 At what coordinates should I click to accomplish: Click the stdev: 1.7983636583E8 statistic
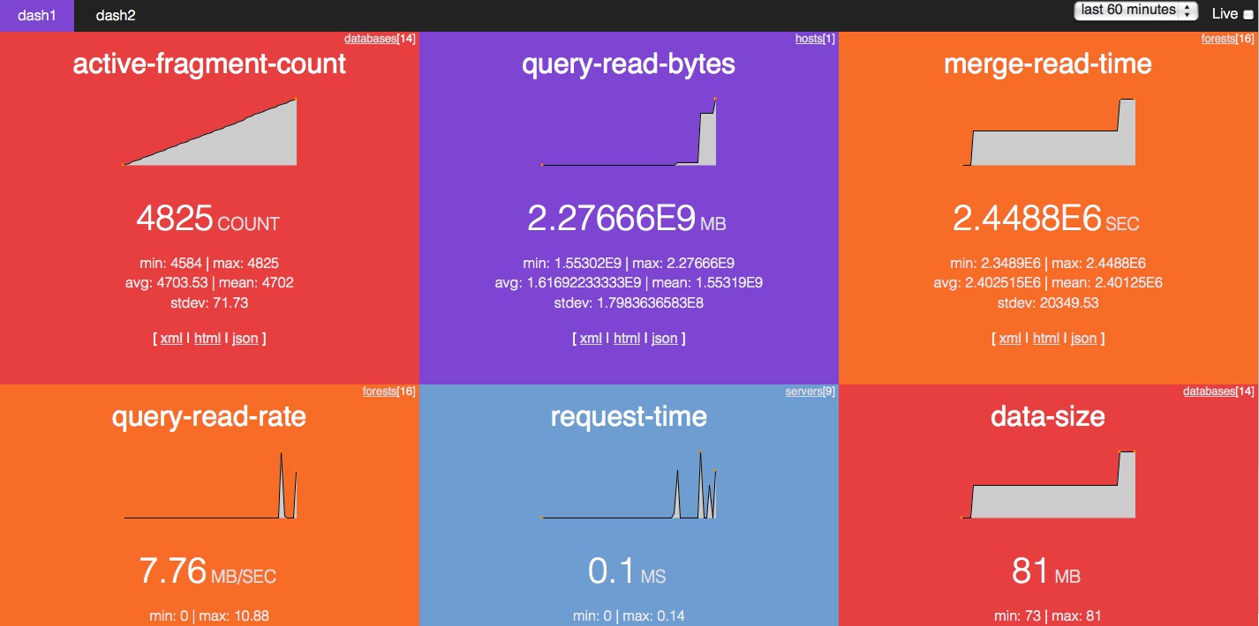pyautogui.click(x=629, y=303)
